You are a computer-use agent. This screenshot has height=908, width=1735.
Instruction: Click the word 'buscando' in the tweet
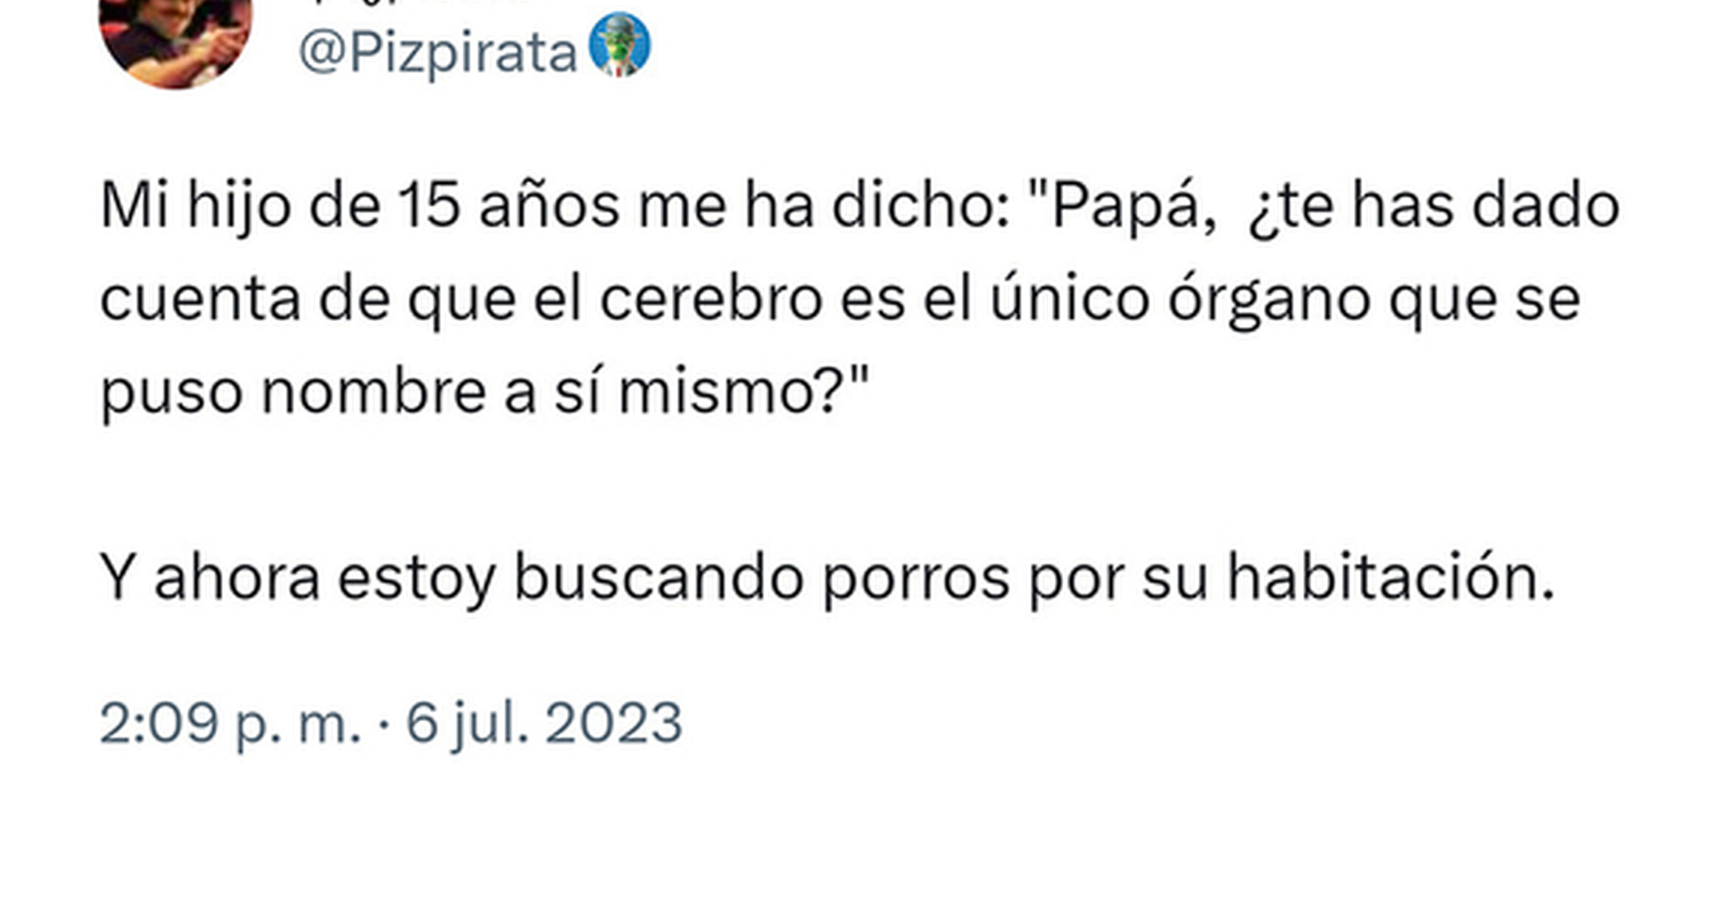click(x=659, y=577)
